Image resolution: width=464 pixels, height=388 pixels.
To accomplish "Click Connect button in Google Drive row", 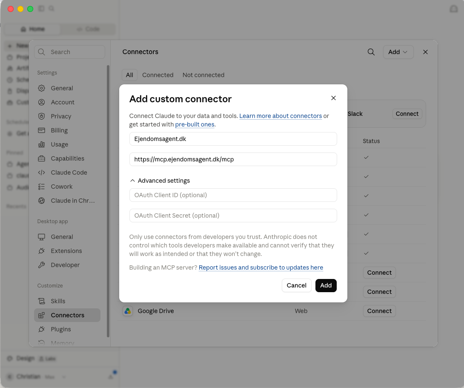I will pyautogui.click(x=379, y=311).
